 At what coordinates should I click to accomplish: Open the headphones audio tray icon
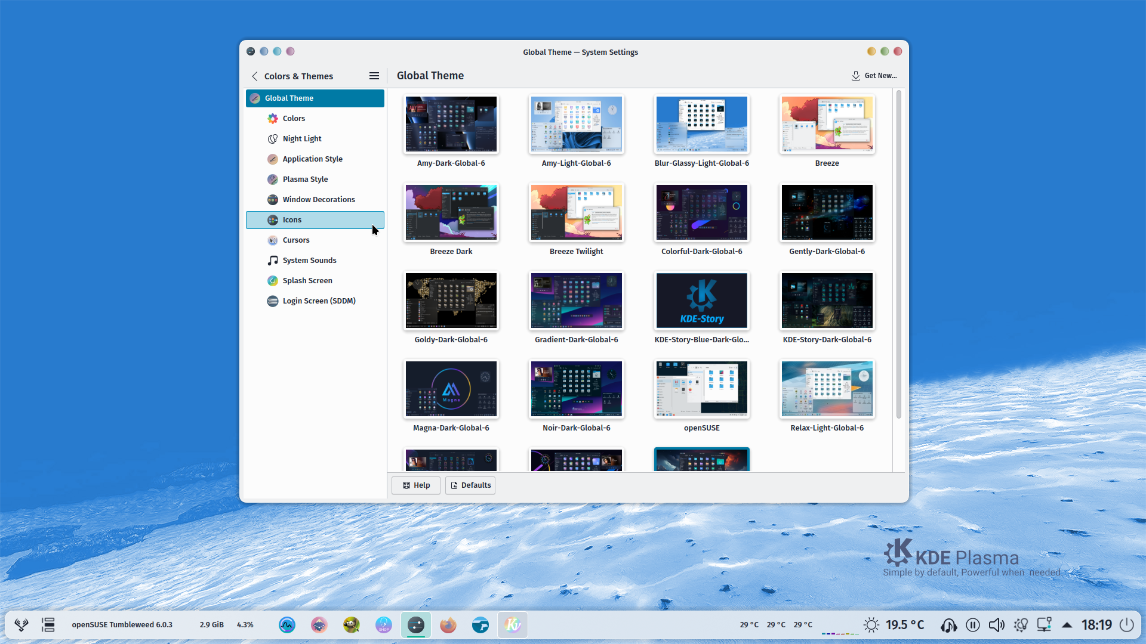point(948,625)
